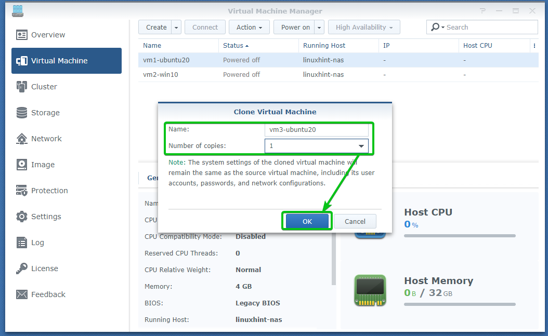Viewport: 548px width, 336px height.
Task: Click the Virtual Machine sidebar icon
Action: pos(22,61)
